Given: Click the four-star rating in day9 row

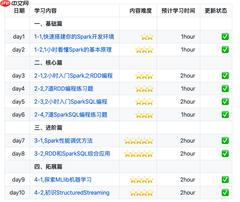Looking at the screenshot, I should (x=142, y=180).
